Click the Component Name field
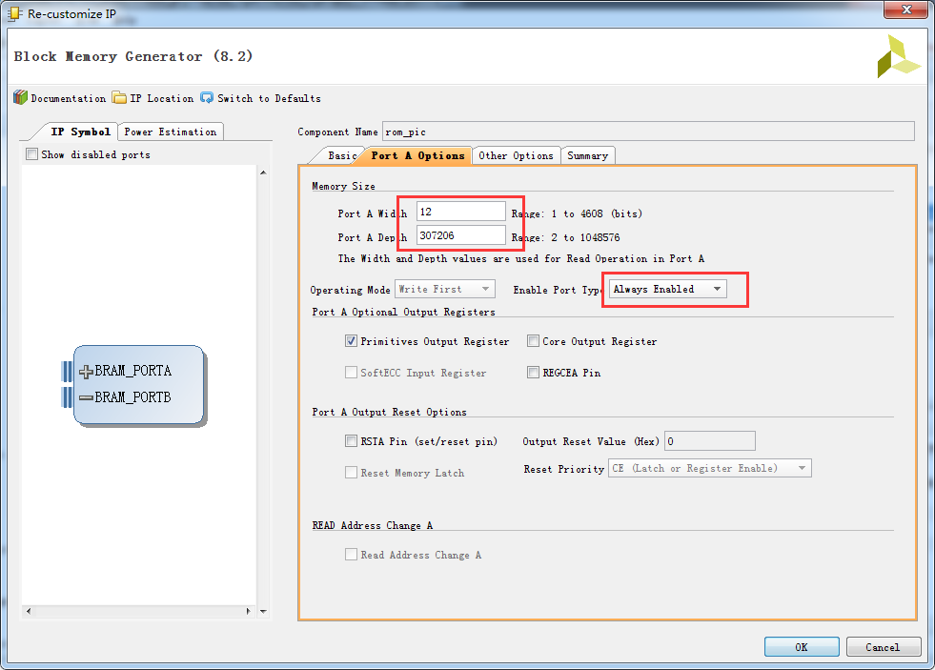Viewport: 935px width, 670px height. [648, 132]
